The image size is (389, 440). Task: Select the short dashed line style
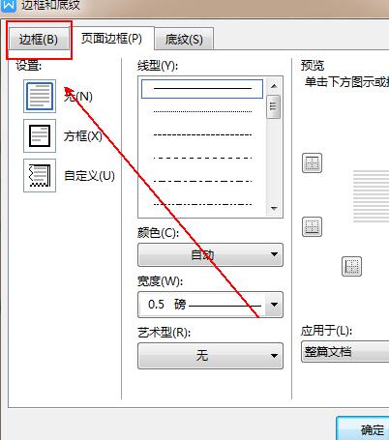[202, 134]
